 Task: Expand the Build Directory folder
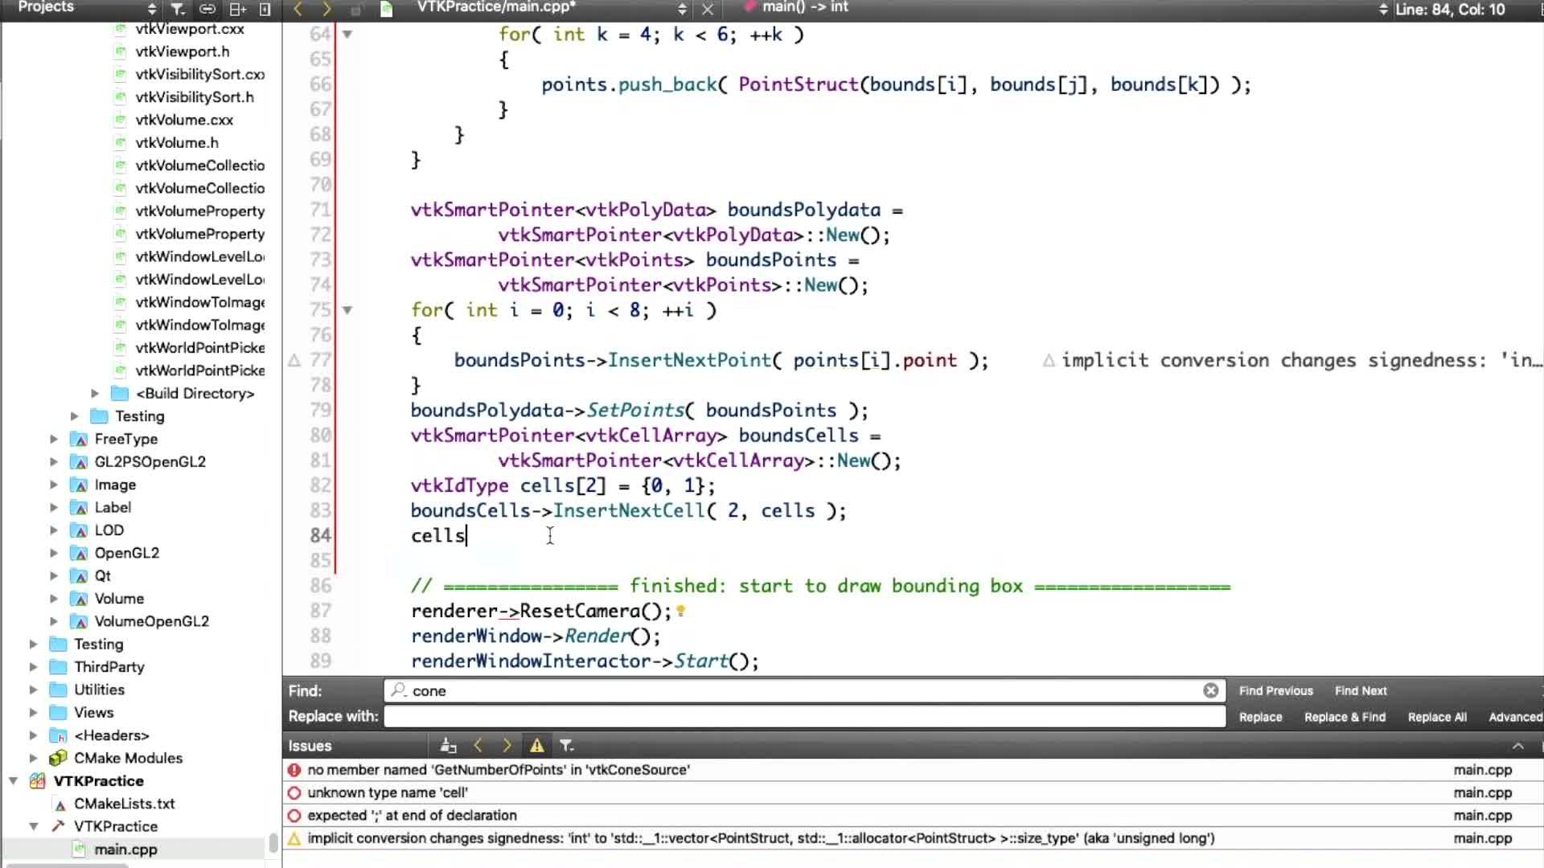point(95,393)
